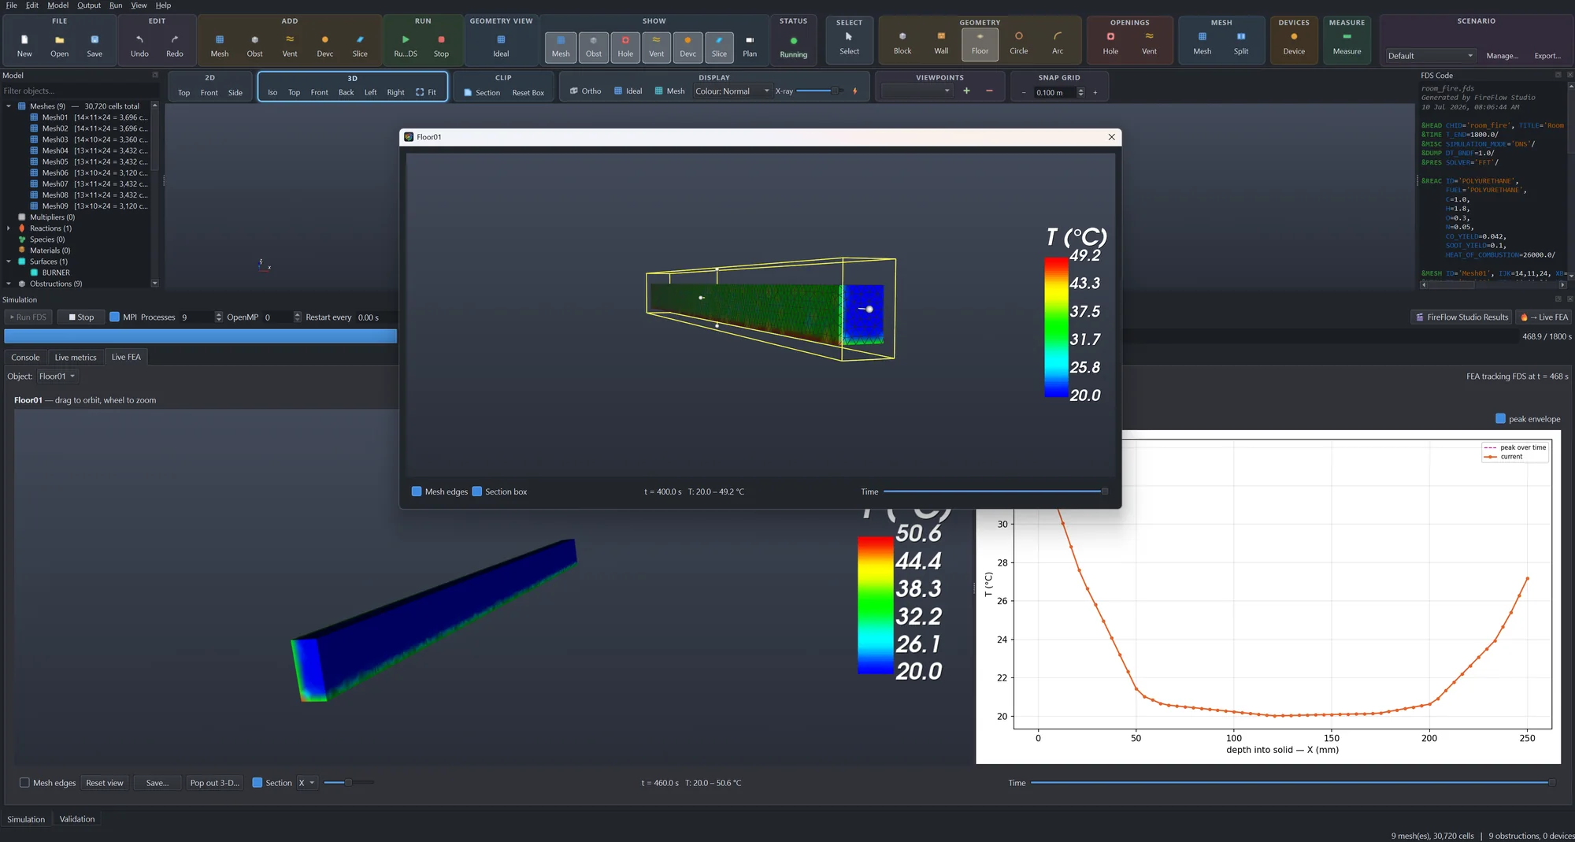
Task: Enable Mesh edges in Live FEA panel
Action: (24, 783)
